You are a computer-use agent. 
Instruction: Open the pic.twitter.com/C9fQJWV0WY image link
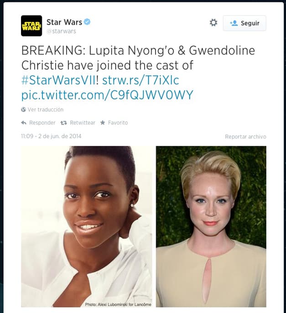[x=107, y=95]
